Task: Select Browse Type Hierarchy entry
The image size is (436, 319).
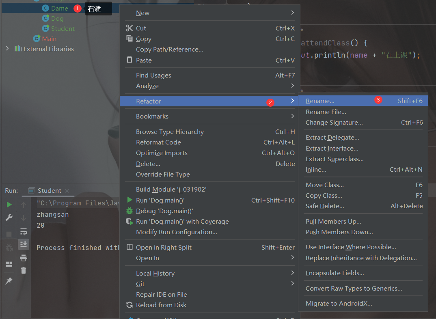Action: [x=210, y=132]
